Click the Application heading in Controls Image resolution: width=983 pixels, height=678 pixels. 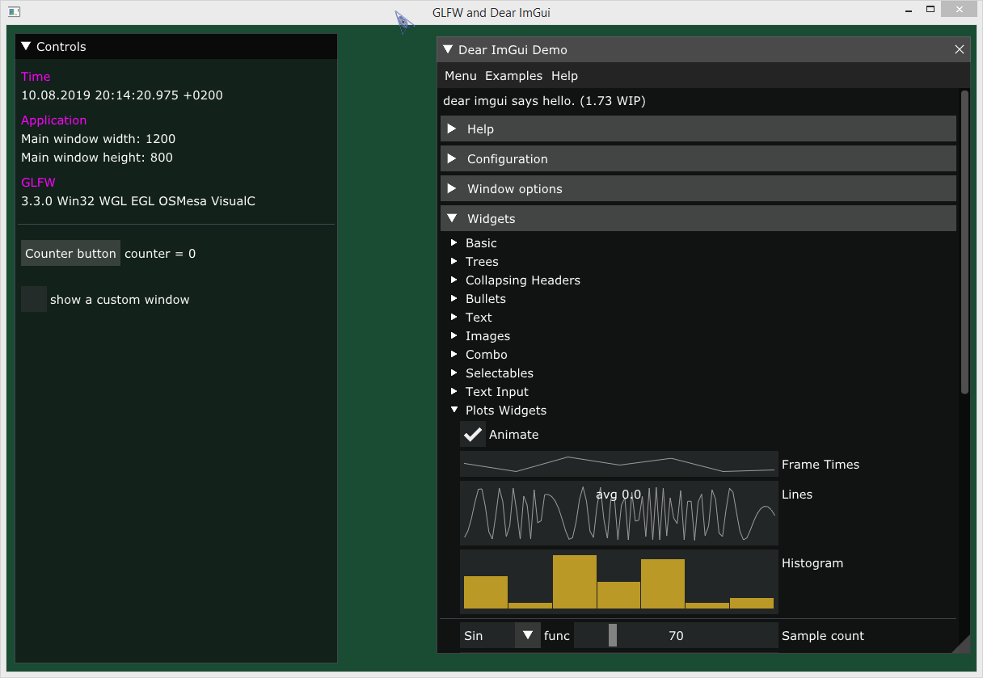coord(54,120)
